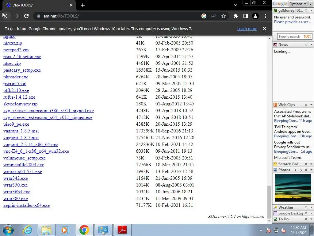Open the Photos gadget sunset thumbnail

coord(293,188)
